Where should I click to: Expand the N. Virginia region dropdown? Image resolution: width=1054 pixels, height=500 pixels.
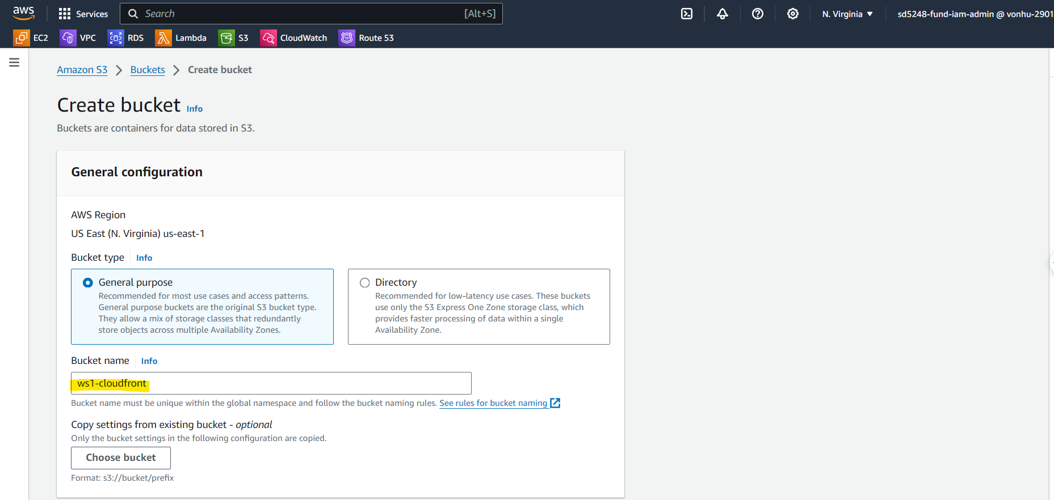tap(847, 14)
